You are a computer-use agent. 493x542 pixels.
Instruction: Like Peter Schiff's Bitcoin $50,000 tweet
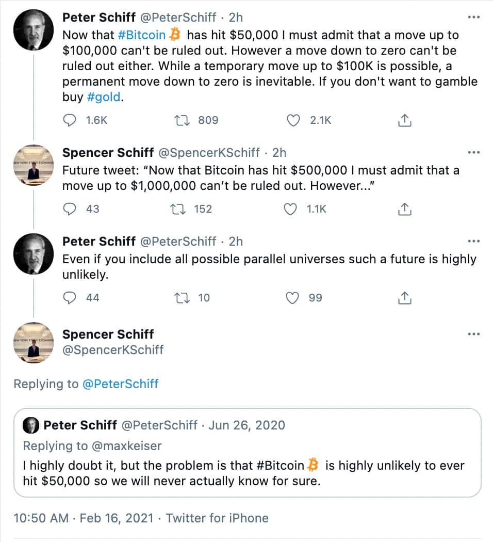point(293,120)
